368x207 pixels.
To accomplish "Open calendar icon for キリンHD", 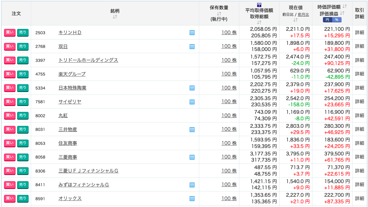I will pyautogui.click(x=192, y=33).
